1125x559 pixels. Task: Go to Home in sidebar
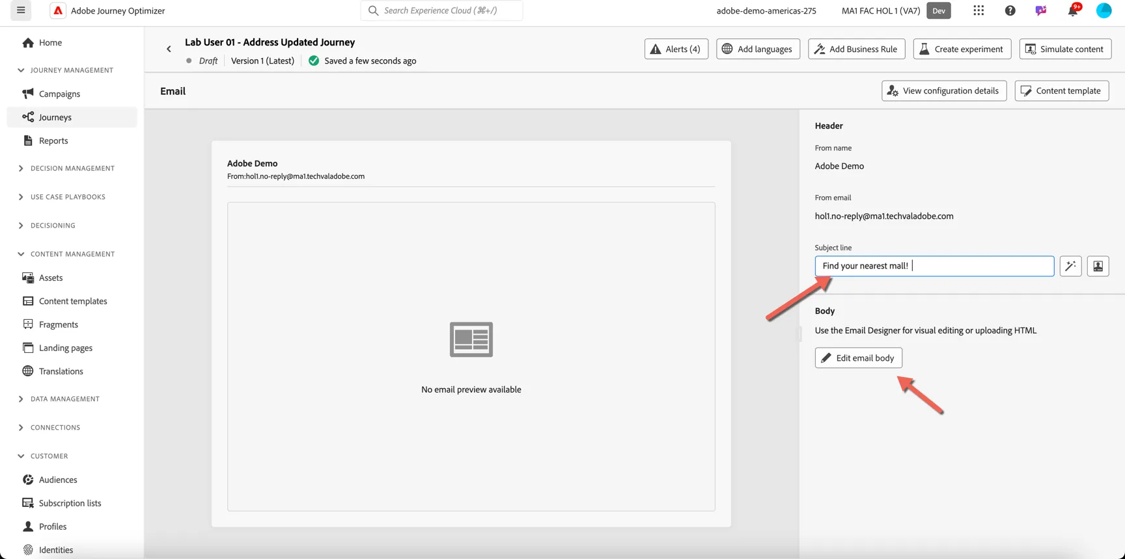(72, 42)
